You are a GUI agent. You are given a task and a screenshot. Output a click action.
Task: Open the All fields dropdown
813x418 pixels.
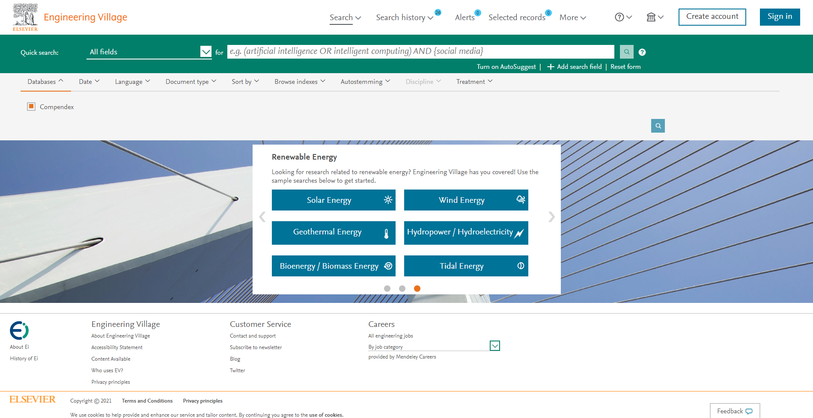(149, 52)
